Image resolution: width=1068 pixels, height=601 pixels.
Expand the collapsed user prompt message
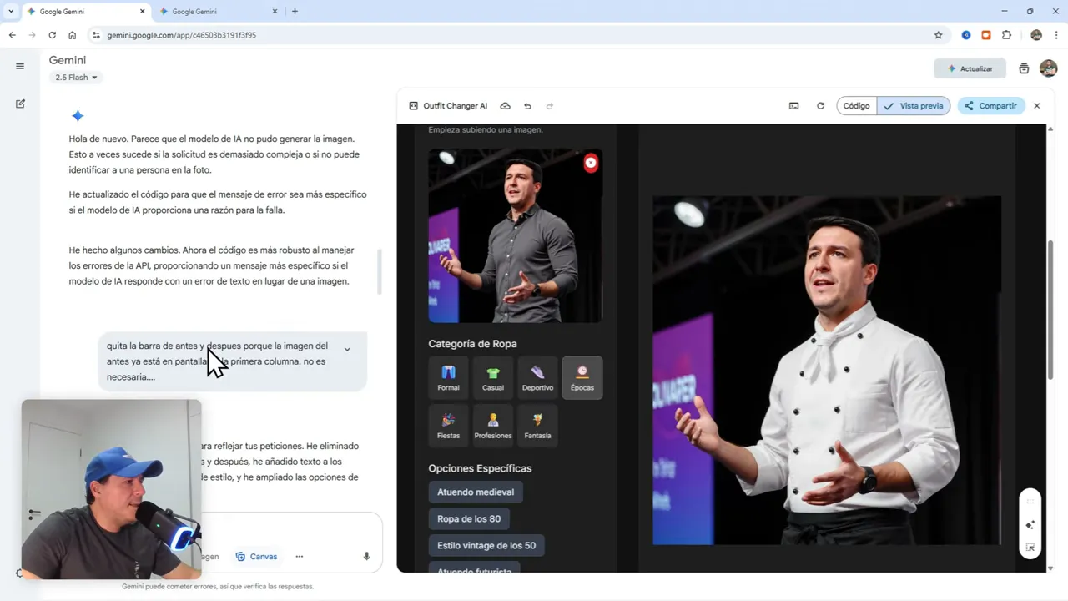pos(347,349)
